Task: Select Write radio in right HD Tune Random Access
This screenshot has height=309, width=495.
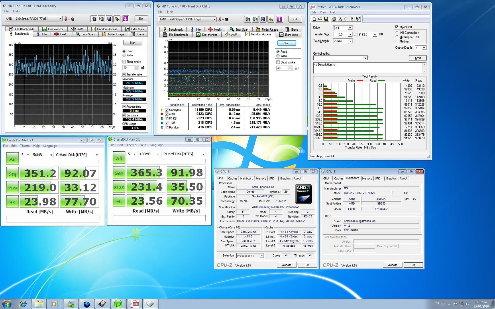Action: (x=278, y=56)
